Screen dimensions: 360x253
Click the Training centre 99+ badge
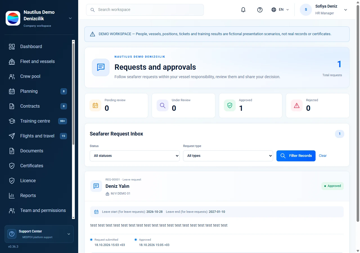[x=62, y=121]
